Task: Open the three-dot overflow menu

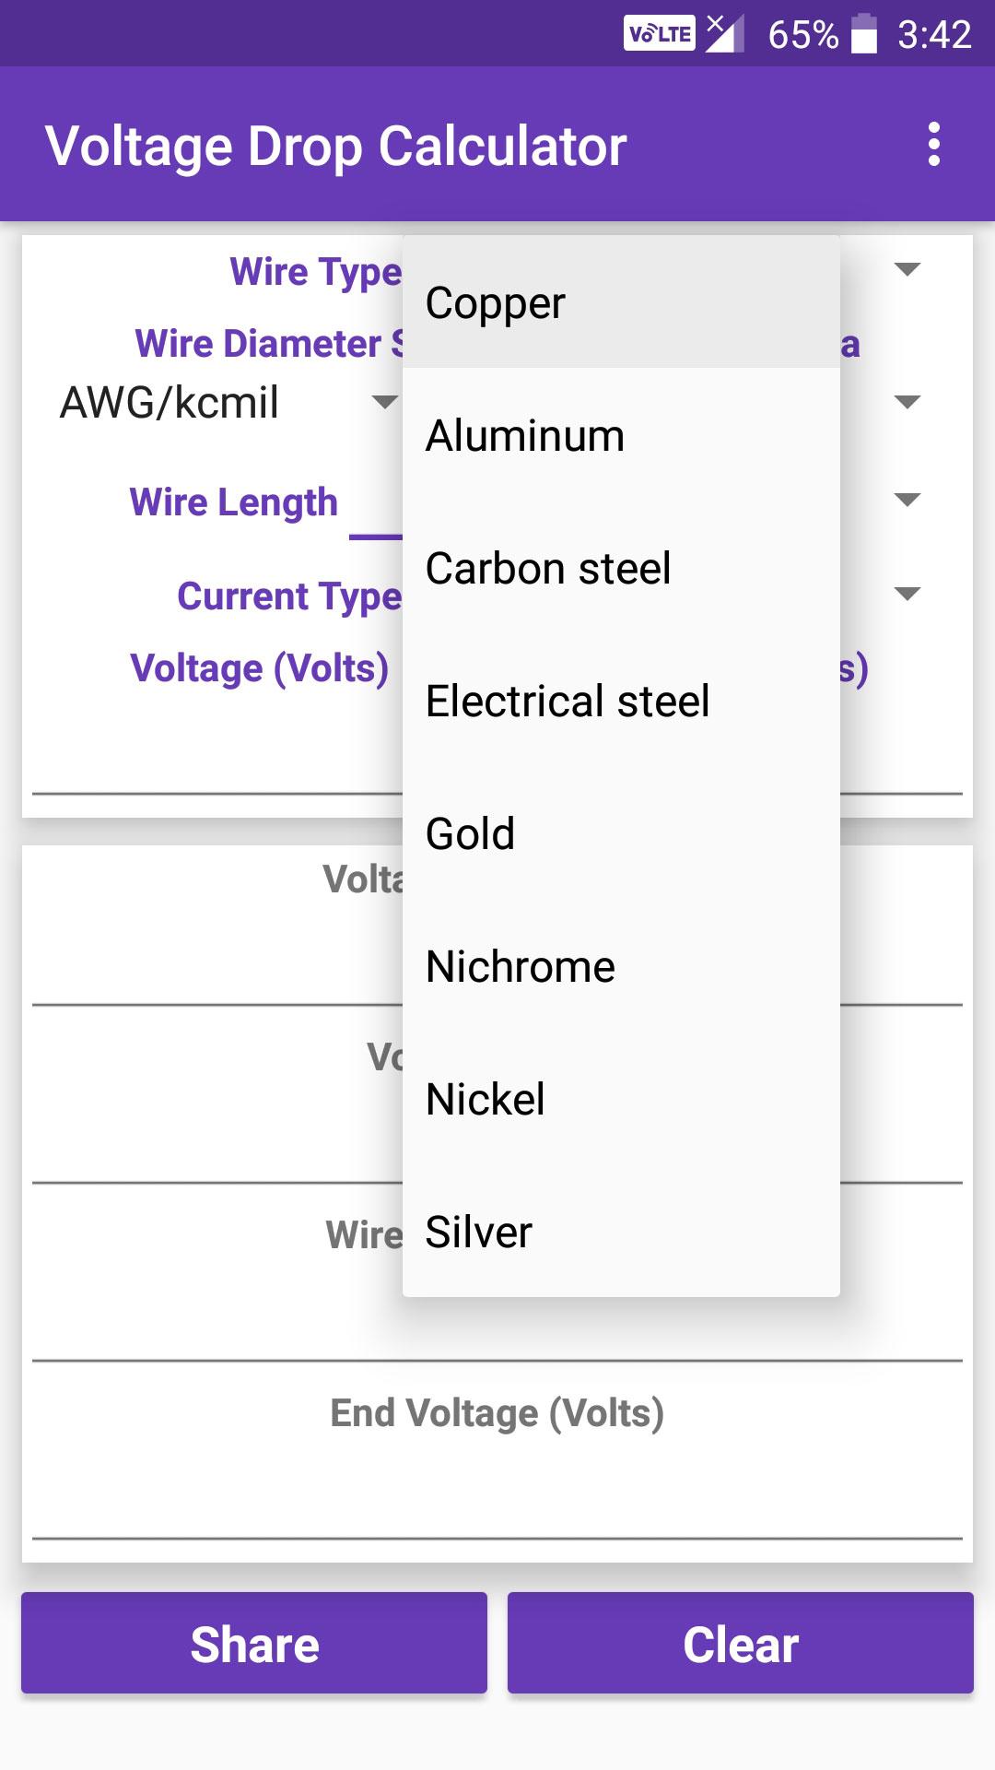Action: (x=934, y=145)
